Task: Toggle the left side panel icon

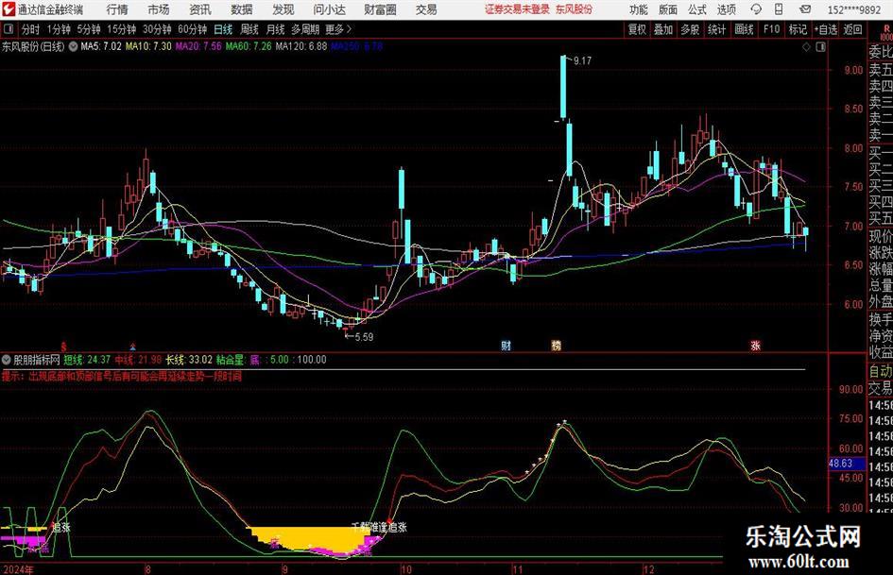Action: click(x=9, y=29)
